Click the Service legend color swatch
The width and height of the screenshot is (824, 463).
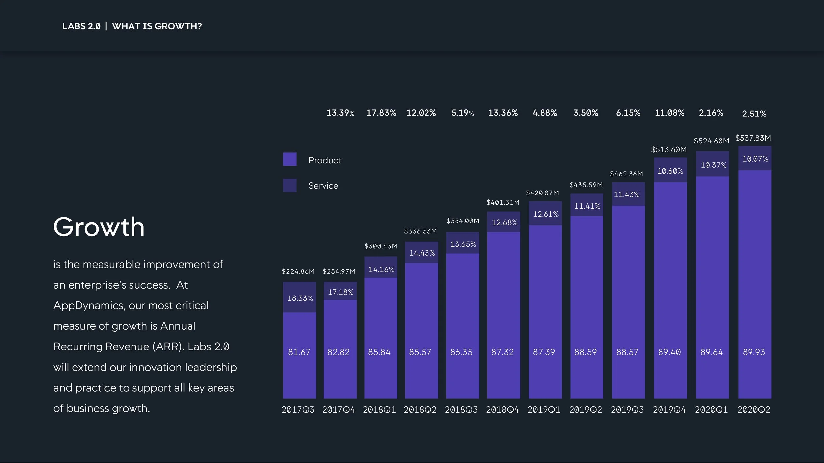coord(290,185)
